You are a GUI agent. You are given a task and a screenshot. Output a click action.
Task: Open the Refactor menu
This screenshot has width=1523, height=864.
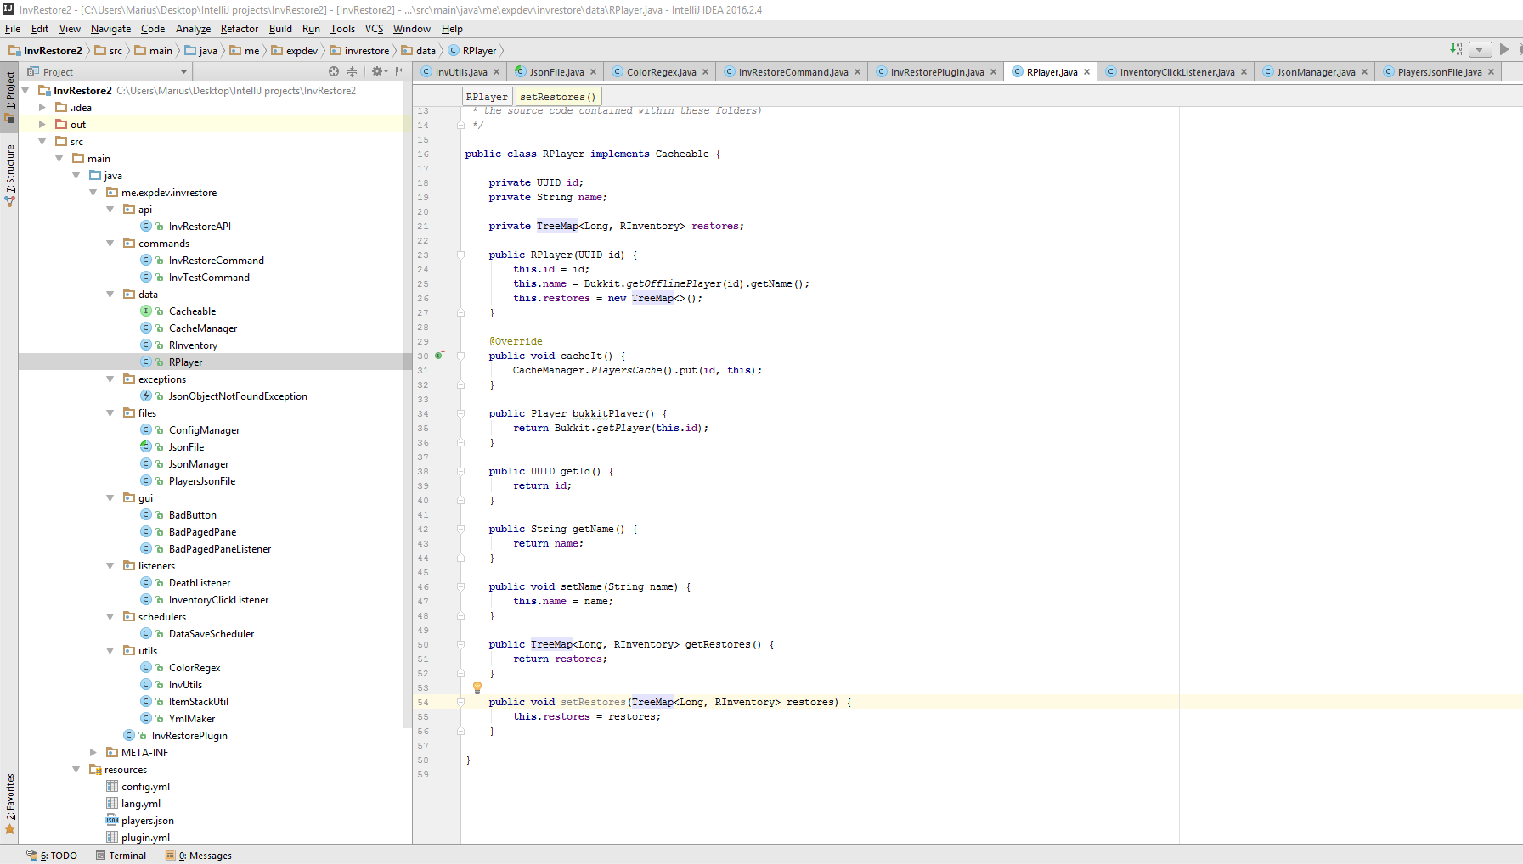coord(240,28)
